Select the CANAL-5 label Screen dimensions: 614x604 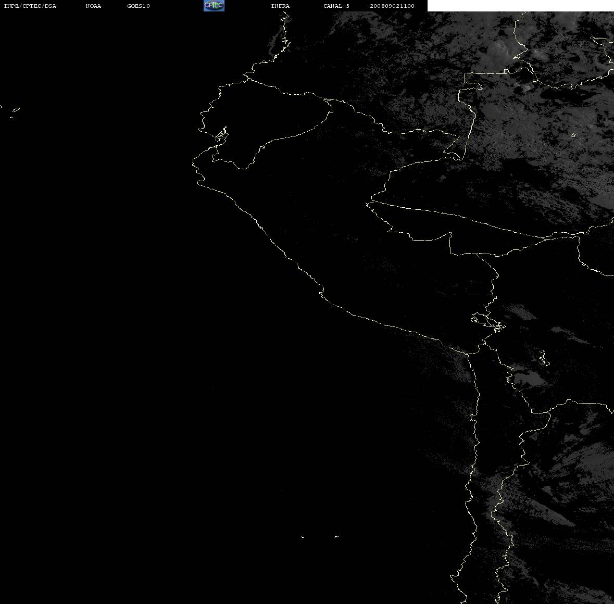[336, 6]
